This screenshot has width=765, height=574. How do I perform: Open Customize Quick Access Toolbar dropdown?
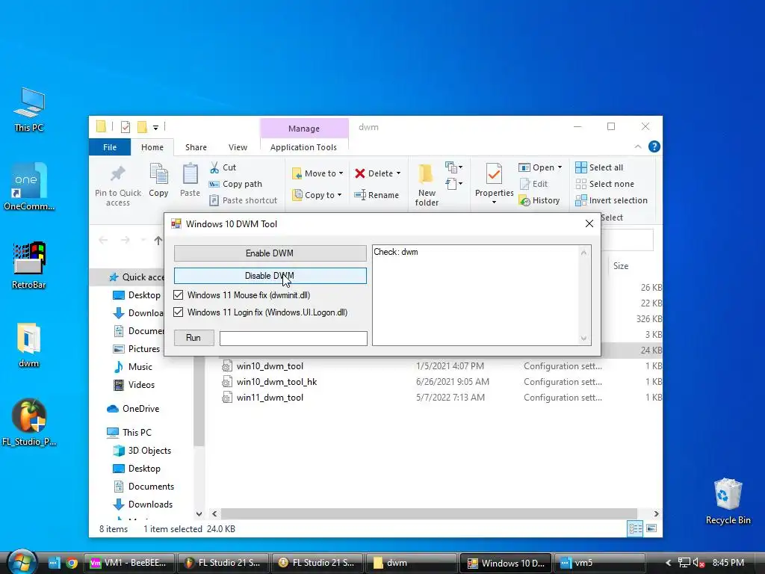pyautogui.click(x=155, y=127)
